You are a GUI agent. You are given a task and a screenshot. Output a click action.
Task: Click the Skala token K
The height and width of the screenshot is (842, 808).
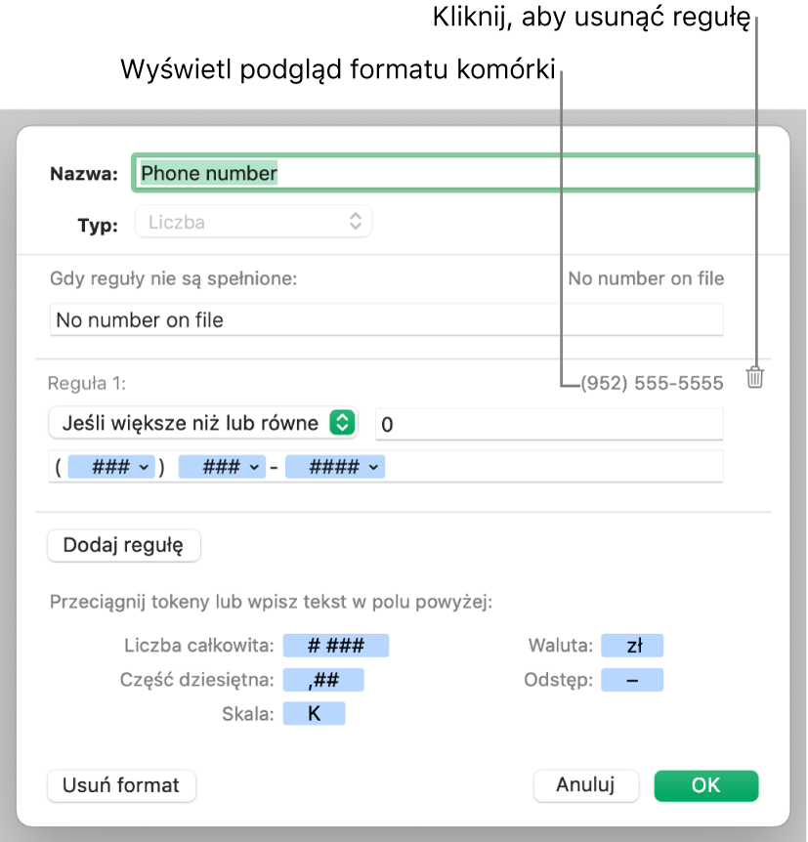pyautogui.click(x=314, y=714)
